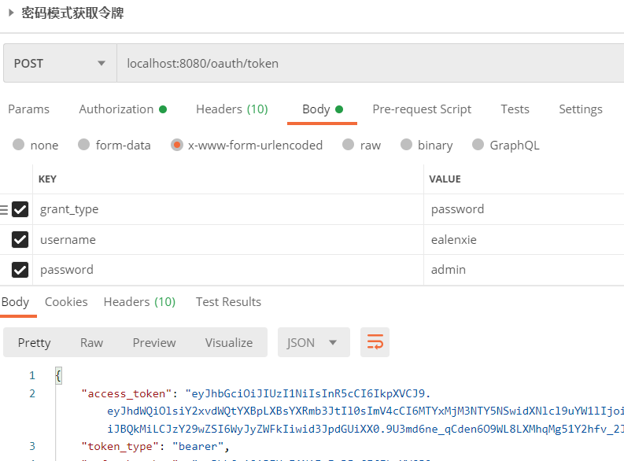624x461 pixels.
Task: Select the none body type radio
Action: pyautogui.click(x=18, y=145)
